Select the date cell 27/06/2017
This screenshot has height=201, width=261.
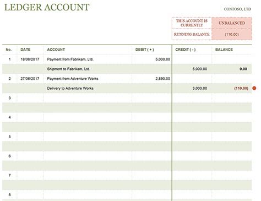tap(30, 79)
